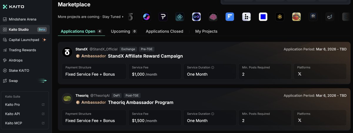
Task: Click the Kaito logo in sidebar
Action: click(14, 7)
